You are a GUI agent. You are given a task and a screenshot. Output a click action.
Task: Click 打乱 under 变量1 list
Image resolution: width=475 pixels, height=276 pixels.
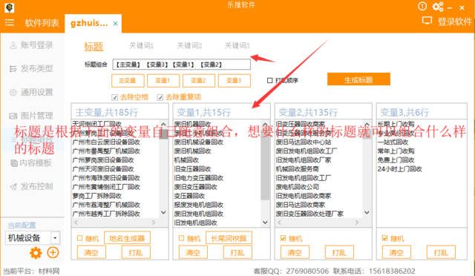237,252
